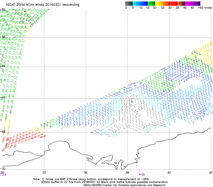Click the magenta 40–45 knots legend swatch
The image size is (213, 187).
click(189, 3)
